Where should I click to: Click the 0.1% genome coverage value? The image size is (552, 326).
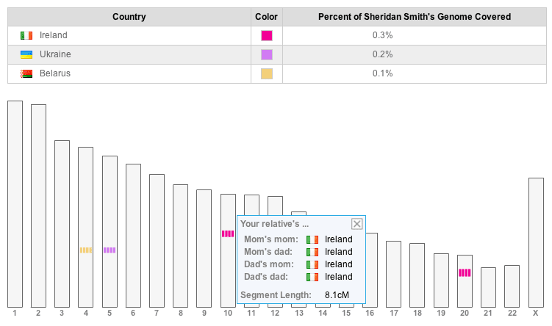pos(383,73)
